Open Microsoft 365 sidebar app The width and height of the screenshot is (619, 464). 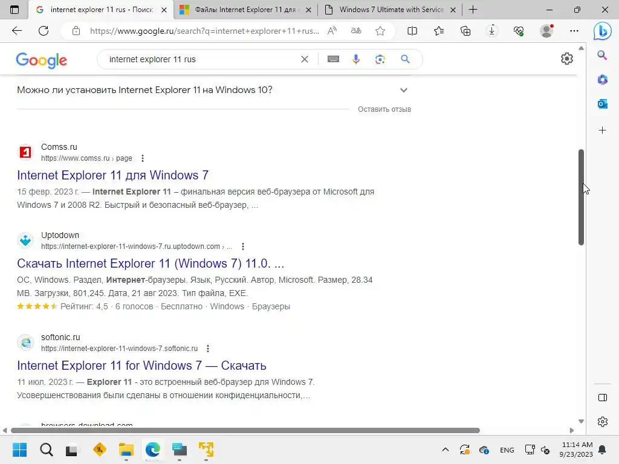[x=603, y=80]
